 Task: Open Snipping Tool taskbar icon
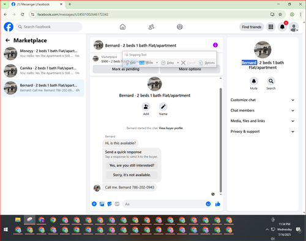pos(29,220)
